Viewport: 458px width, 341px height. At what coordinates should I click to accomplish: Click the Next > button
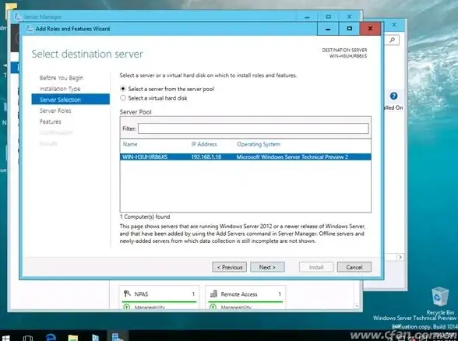coord(267,267)
